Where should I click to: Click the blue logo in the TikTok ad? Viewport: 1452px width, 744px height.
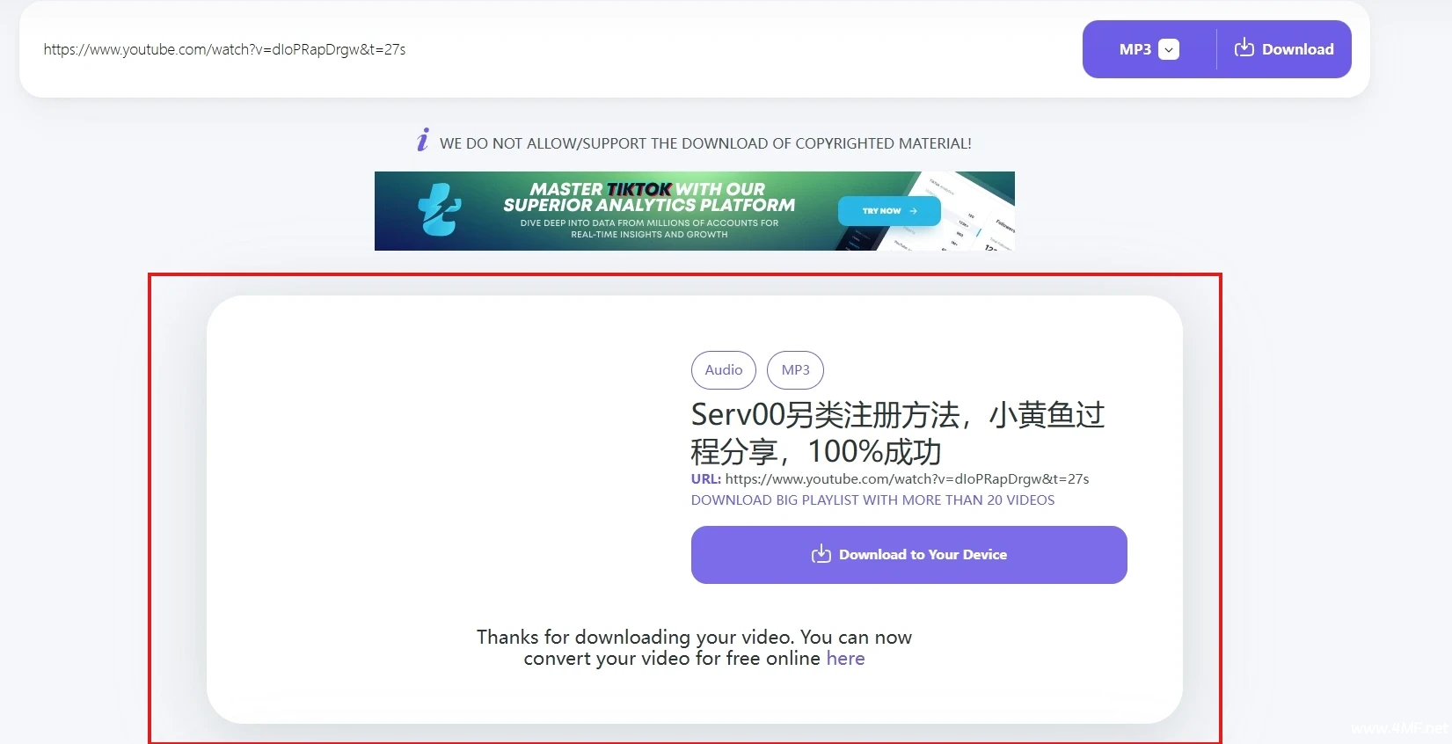[x=439, y=210]
